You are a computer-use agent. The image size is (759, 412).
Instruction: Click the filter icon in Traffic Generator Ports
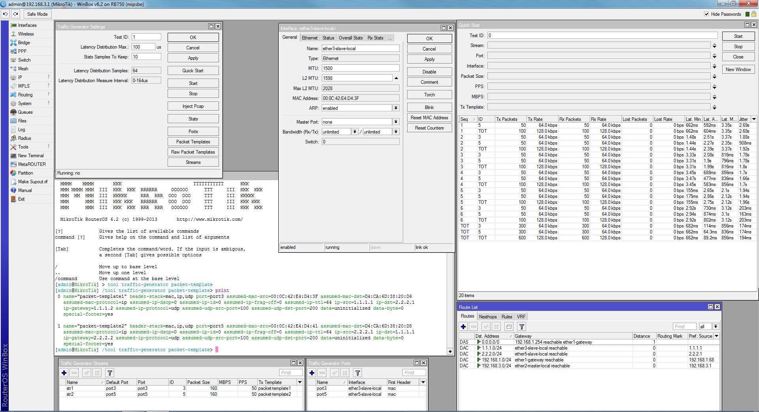(x=358, y=372)
